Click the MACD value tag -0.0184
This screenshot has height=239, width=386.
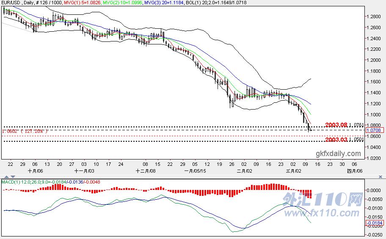click(375, 223)
